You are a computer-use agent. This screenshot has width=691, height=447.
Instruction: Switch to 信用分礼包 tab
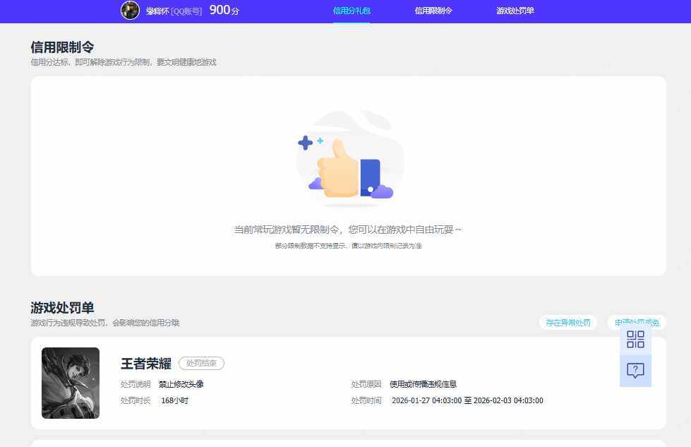(351, 11)
